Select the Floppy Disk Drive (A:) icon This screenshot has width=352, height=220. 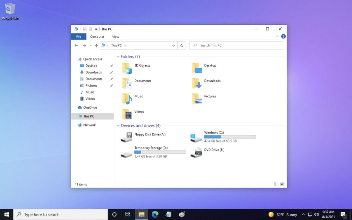pyautogui.click(x=126, y=137)
